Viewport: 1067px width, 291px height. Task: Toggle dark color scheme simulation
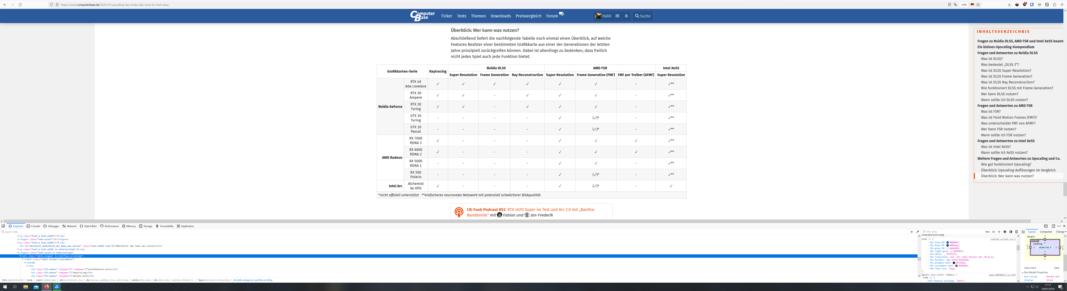[1011, 232]
